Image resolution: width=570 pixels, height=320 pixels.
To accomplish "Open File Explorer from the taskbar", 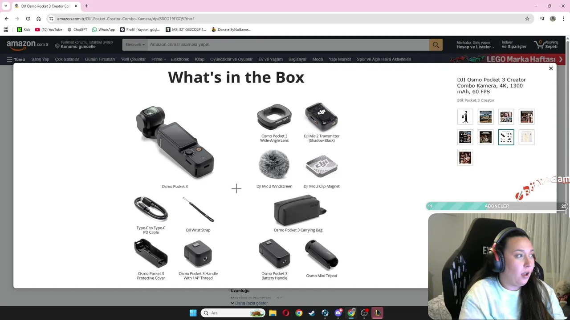I will click(273, 313).
